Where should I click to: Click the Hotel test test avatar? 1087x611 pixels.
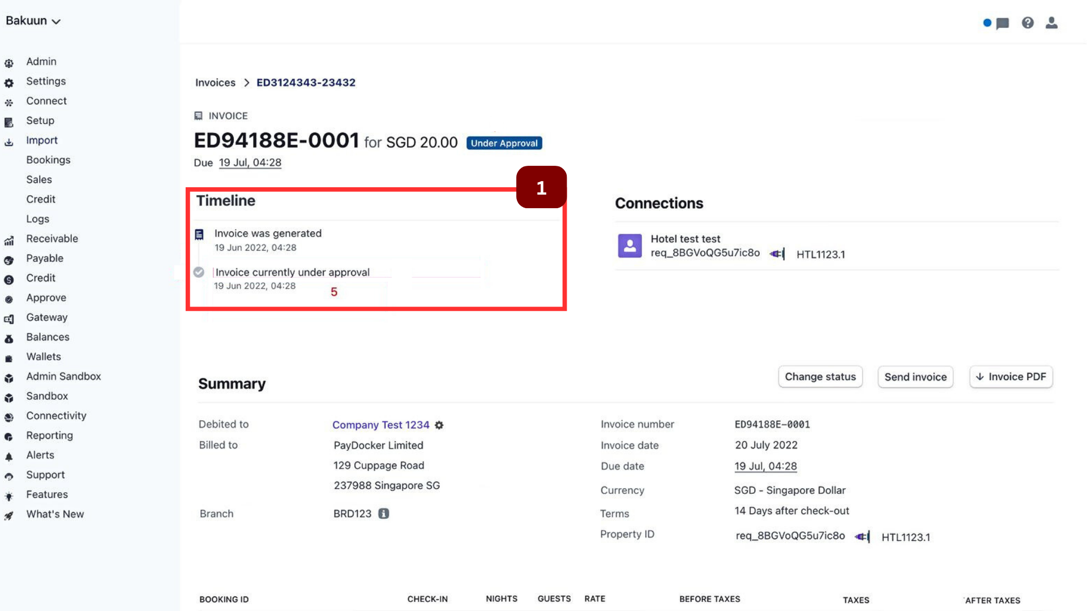click(x=630, y=246)
